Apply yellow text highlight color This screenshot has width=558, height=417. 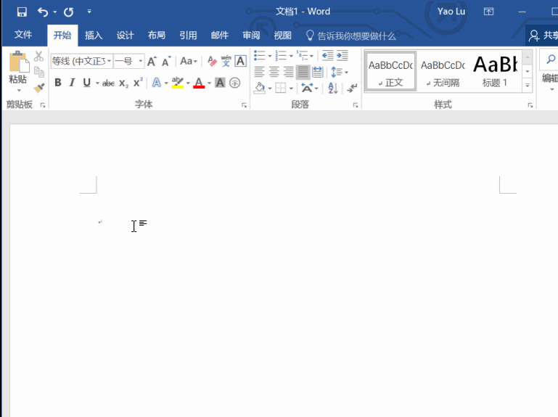click(x=178, y=83)
